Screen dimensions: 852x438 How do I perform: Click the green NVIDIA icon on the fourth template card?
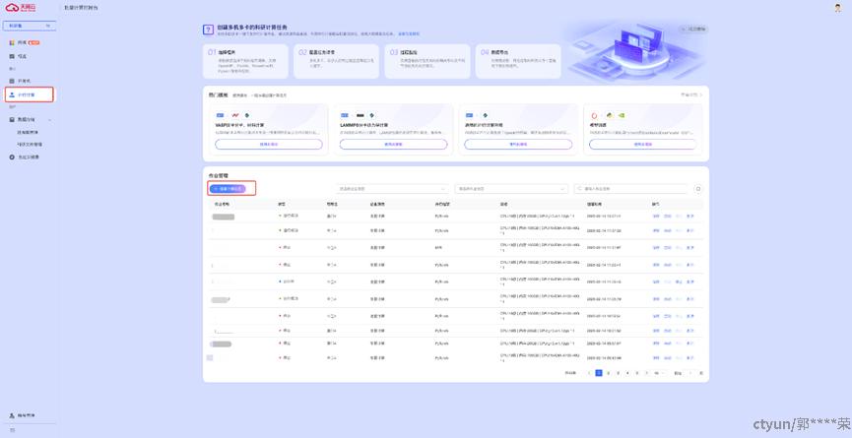click(x=622, y=115)
